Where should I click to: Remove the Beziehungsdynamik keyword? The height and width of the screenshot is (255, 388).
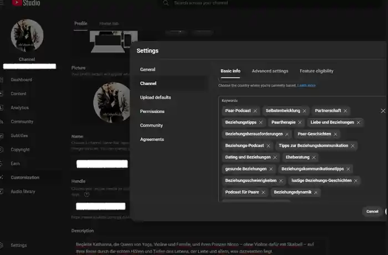(x=316, y=192)
